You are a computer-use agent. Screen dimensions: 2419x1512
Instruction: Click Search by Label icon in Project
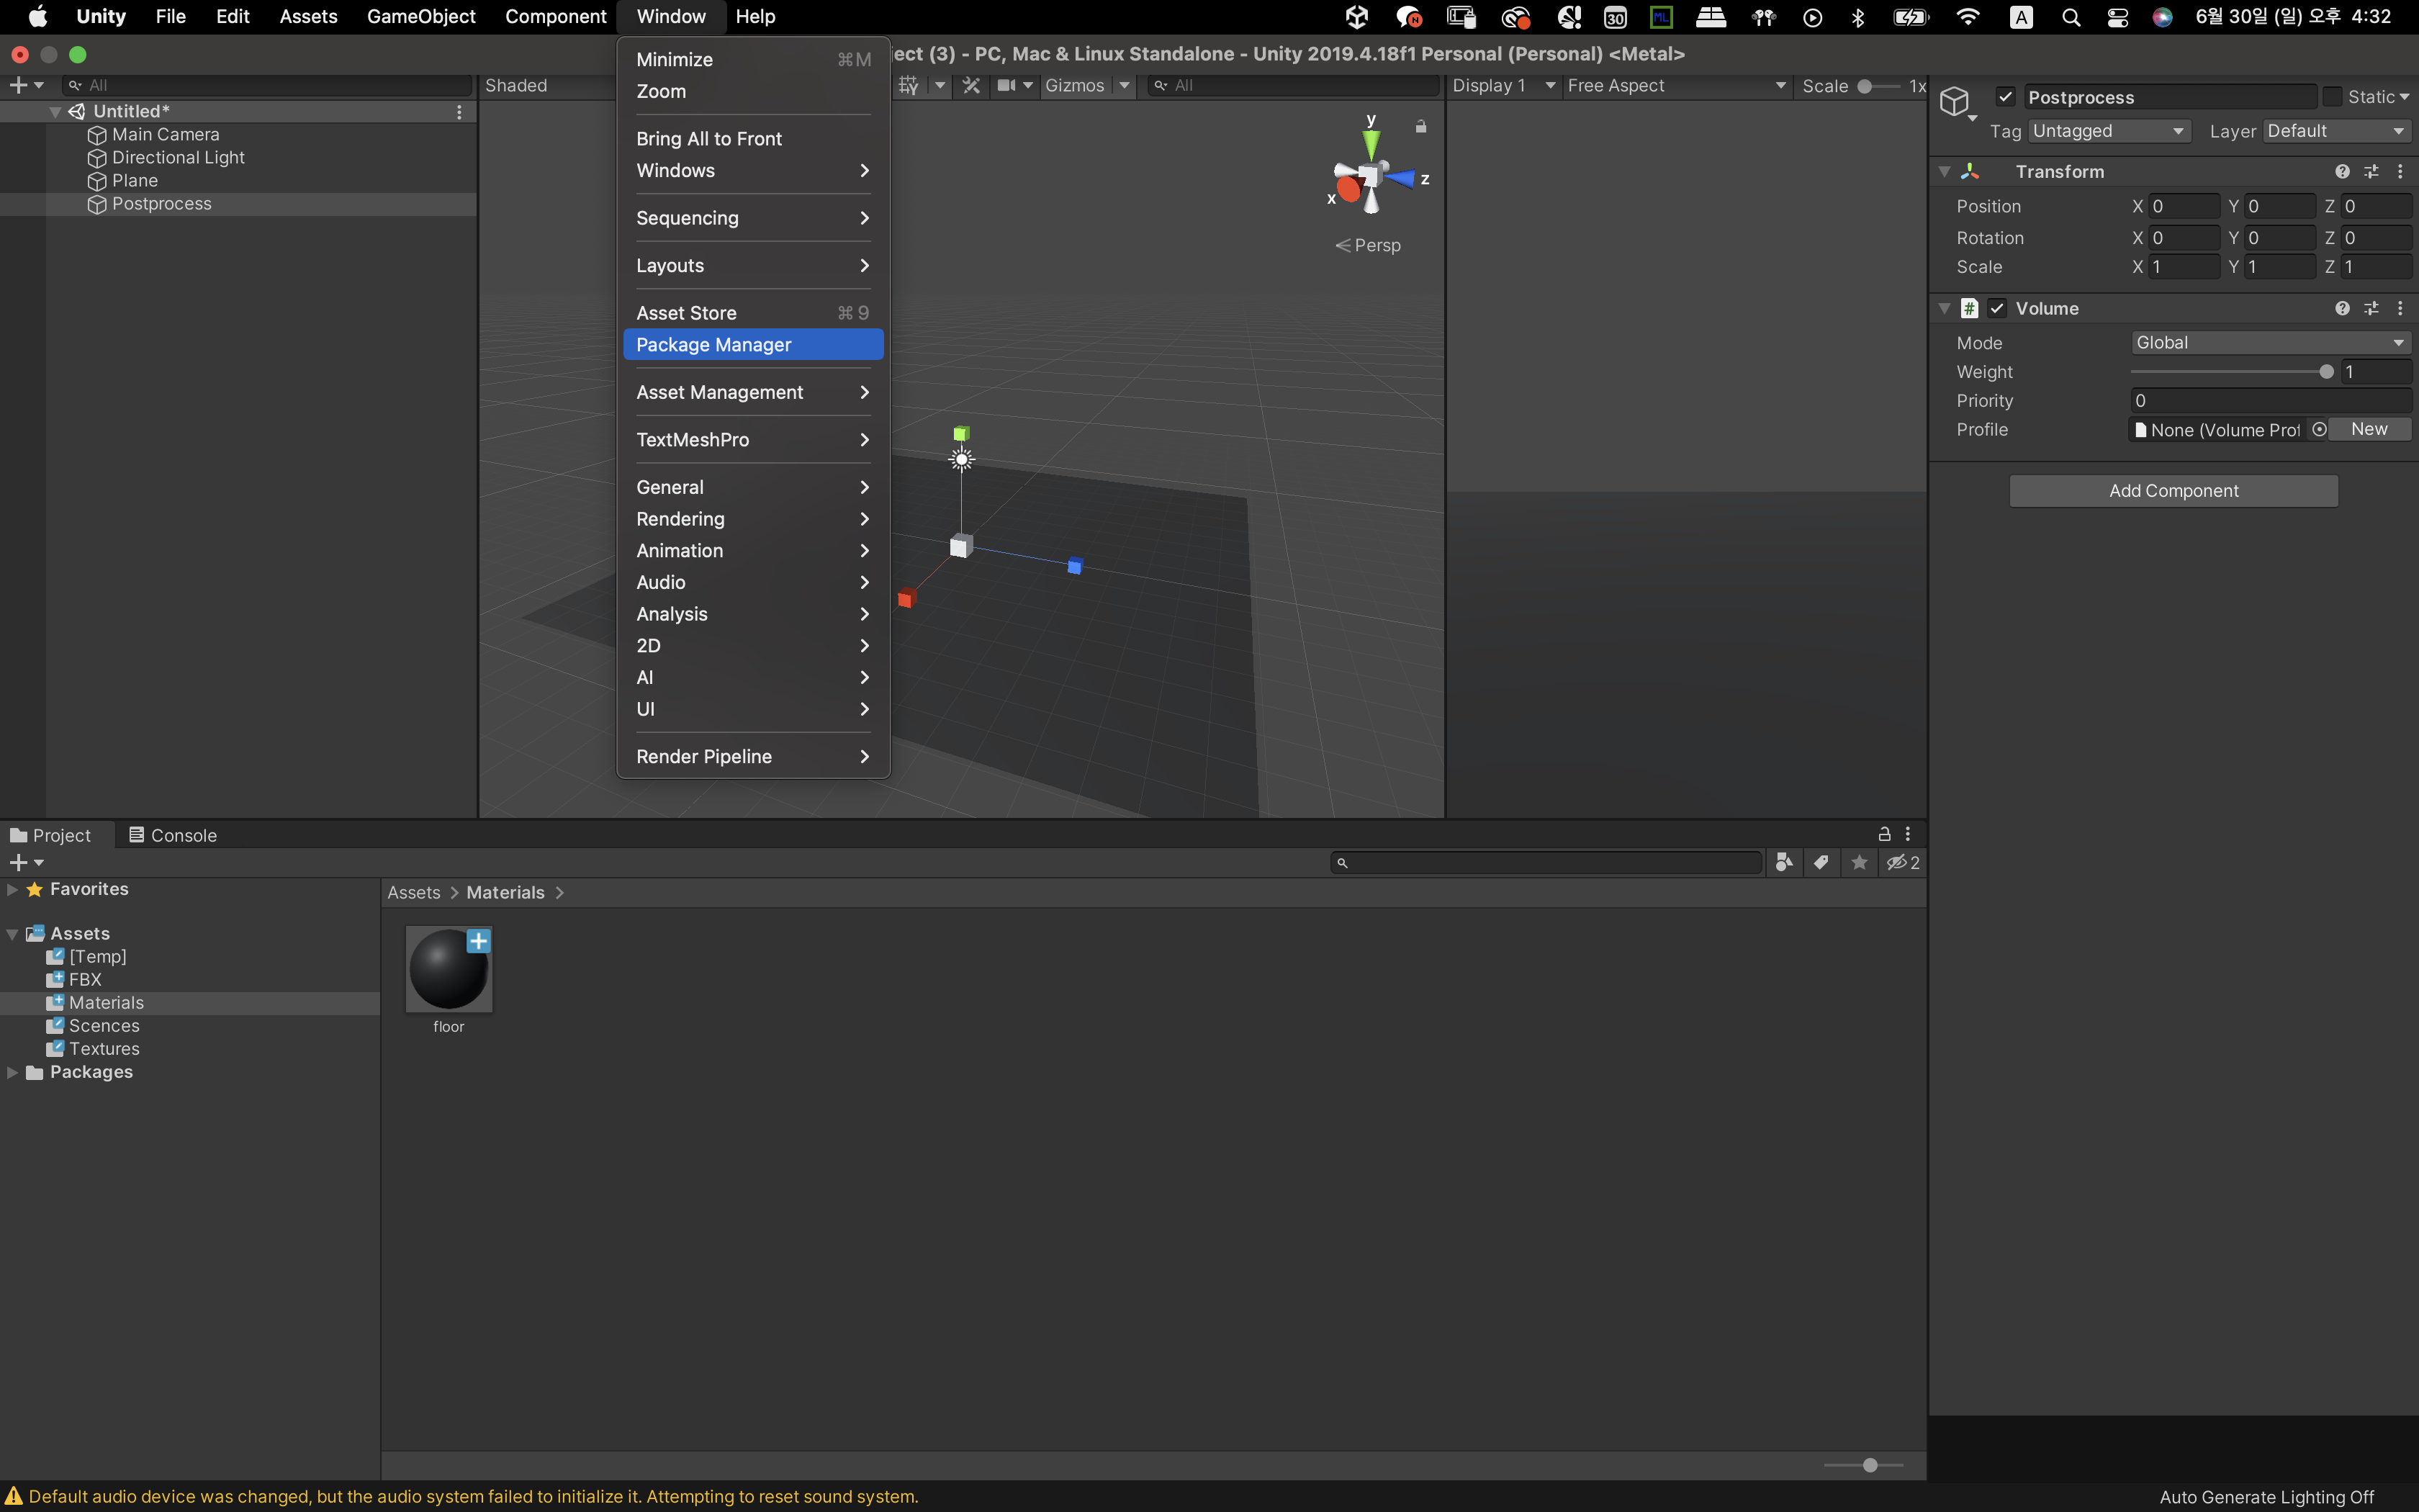click(1821, 863)
